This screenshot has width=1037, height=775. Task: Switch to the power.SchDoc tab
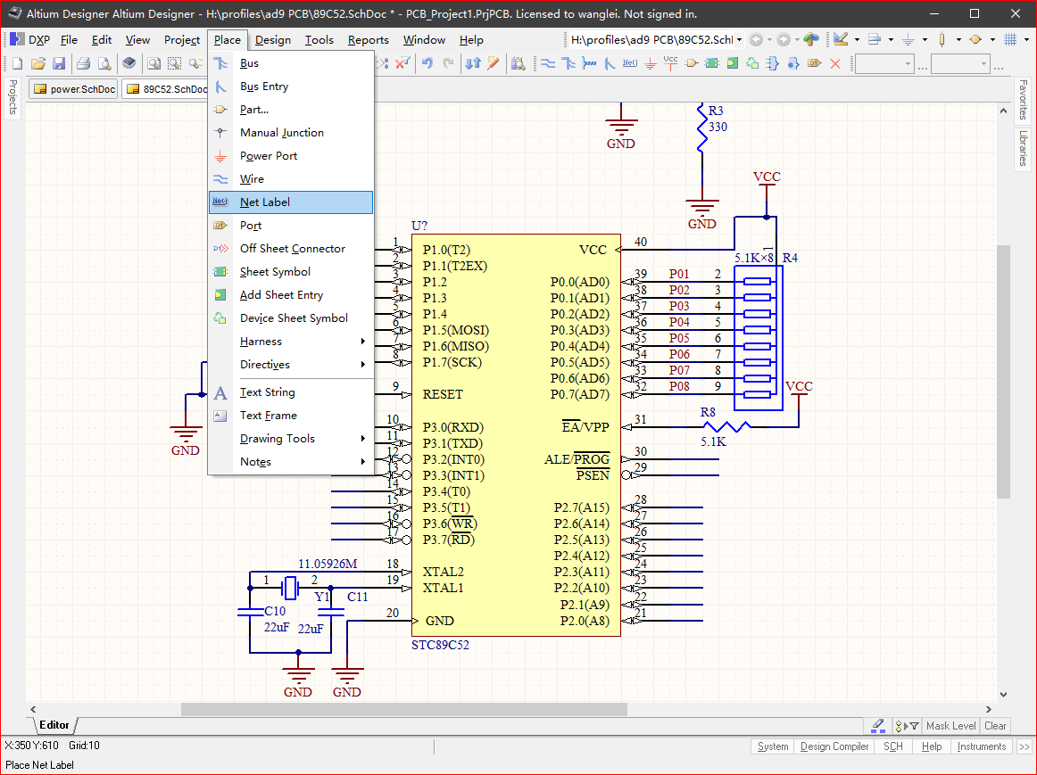point(74,89)
